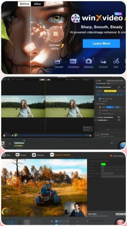Select the Convert arrows icon
127x226 pixels.
(x=103, y=61)
